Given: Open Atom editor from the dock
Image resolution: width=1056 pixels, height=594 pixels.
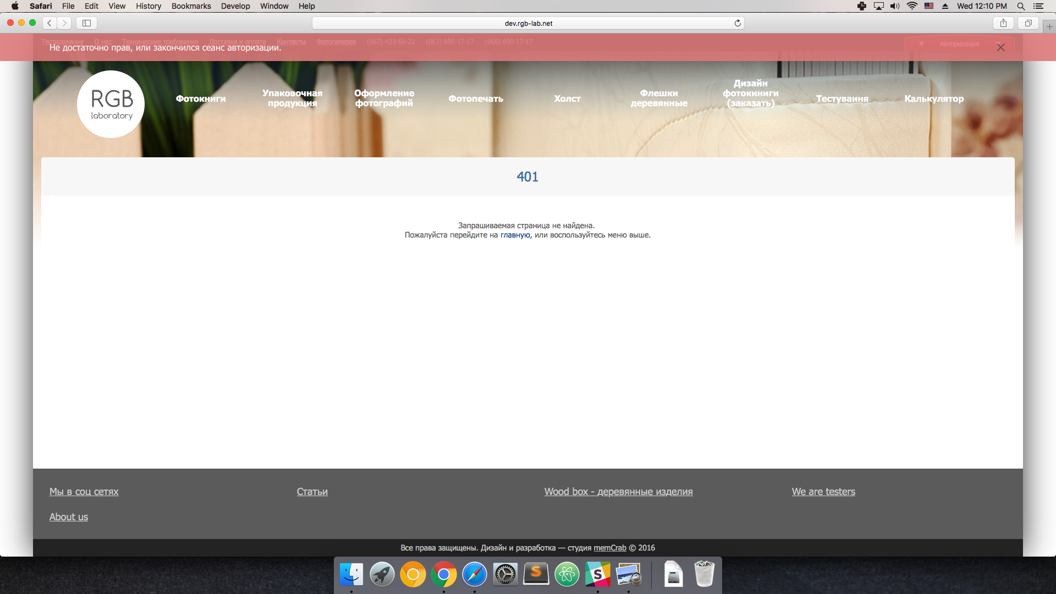Looking at the screenshot, I should pyautogui.click(x=566, y=575).
